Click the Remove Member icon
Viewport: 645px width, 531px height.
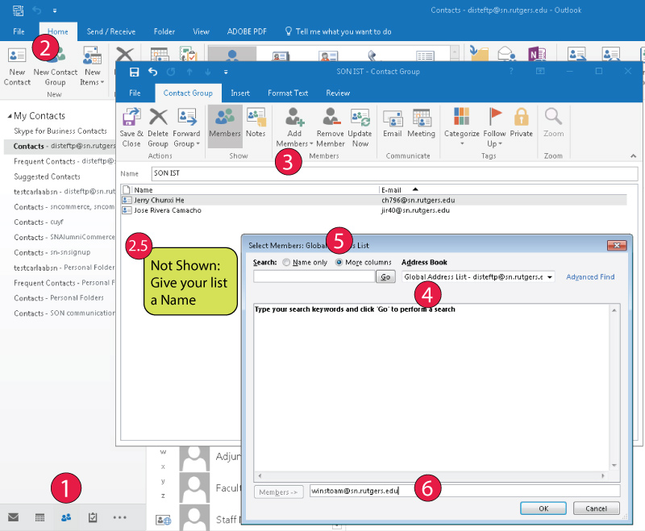tap(331, 117)
